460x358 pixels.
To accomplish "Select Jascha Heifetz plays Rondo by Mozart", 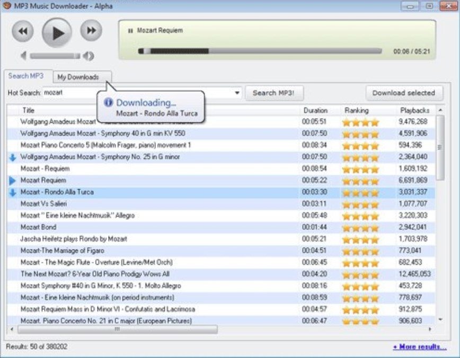I will [221, 239].
